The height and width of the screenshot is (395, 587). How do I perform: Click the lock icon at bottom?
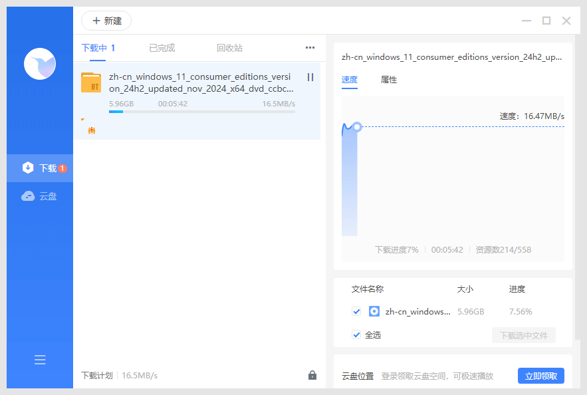(x=312, y=375)
